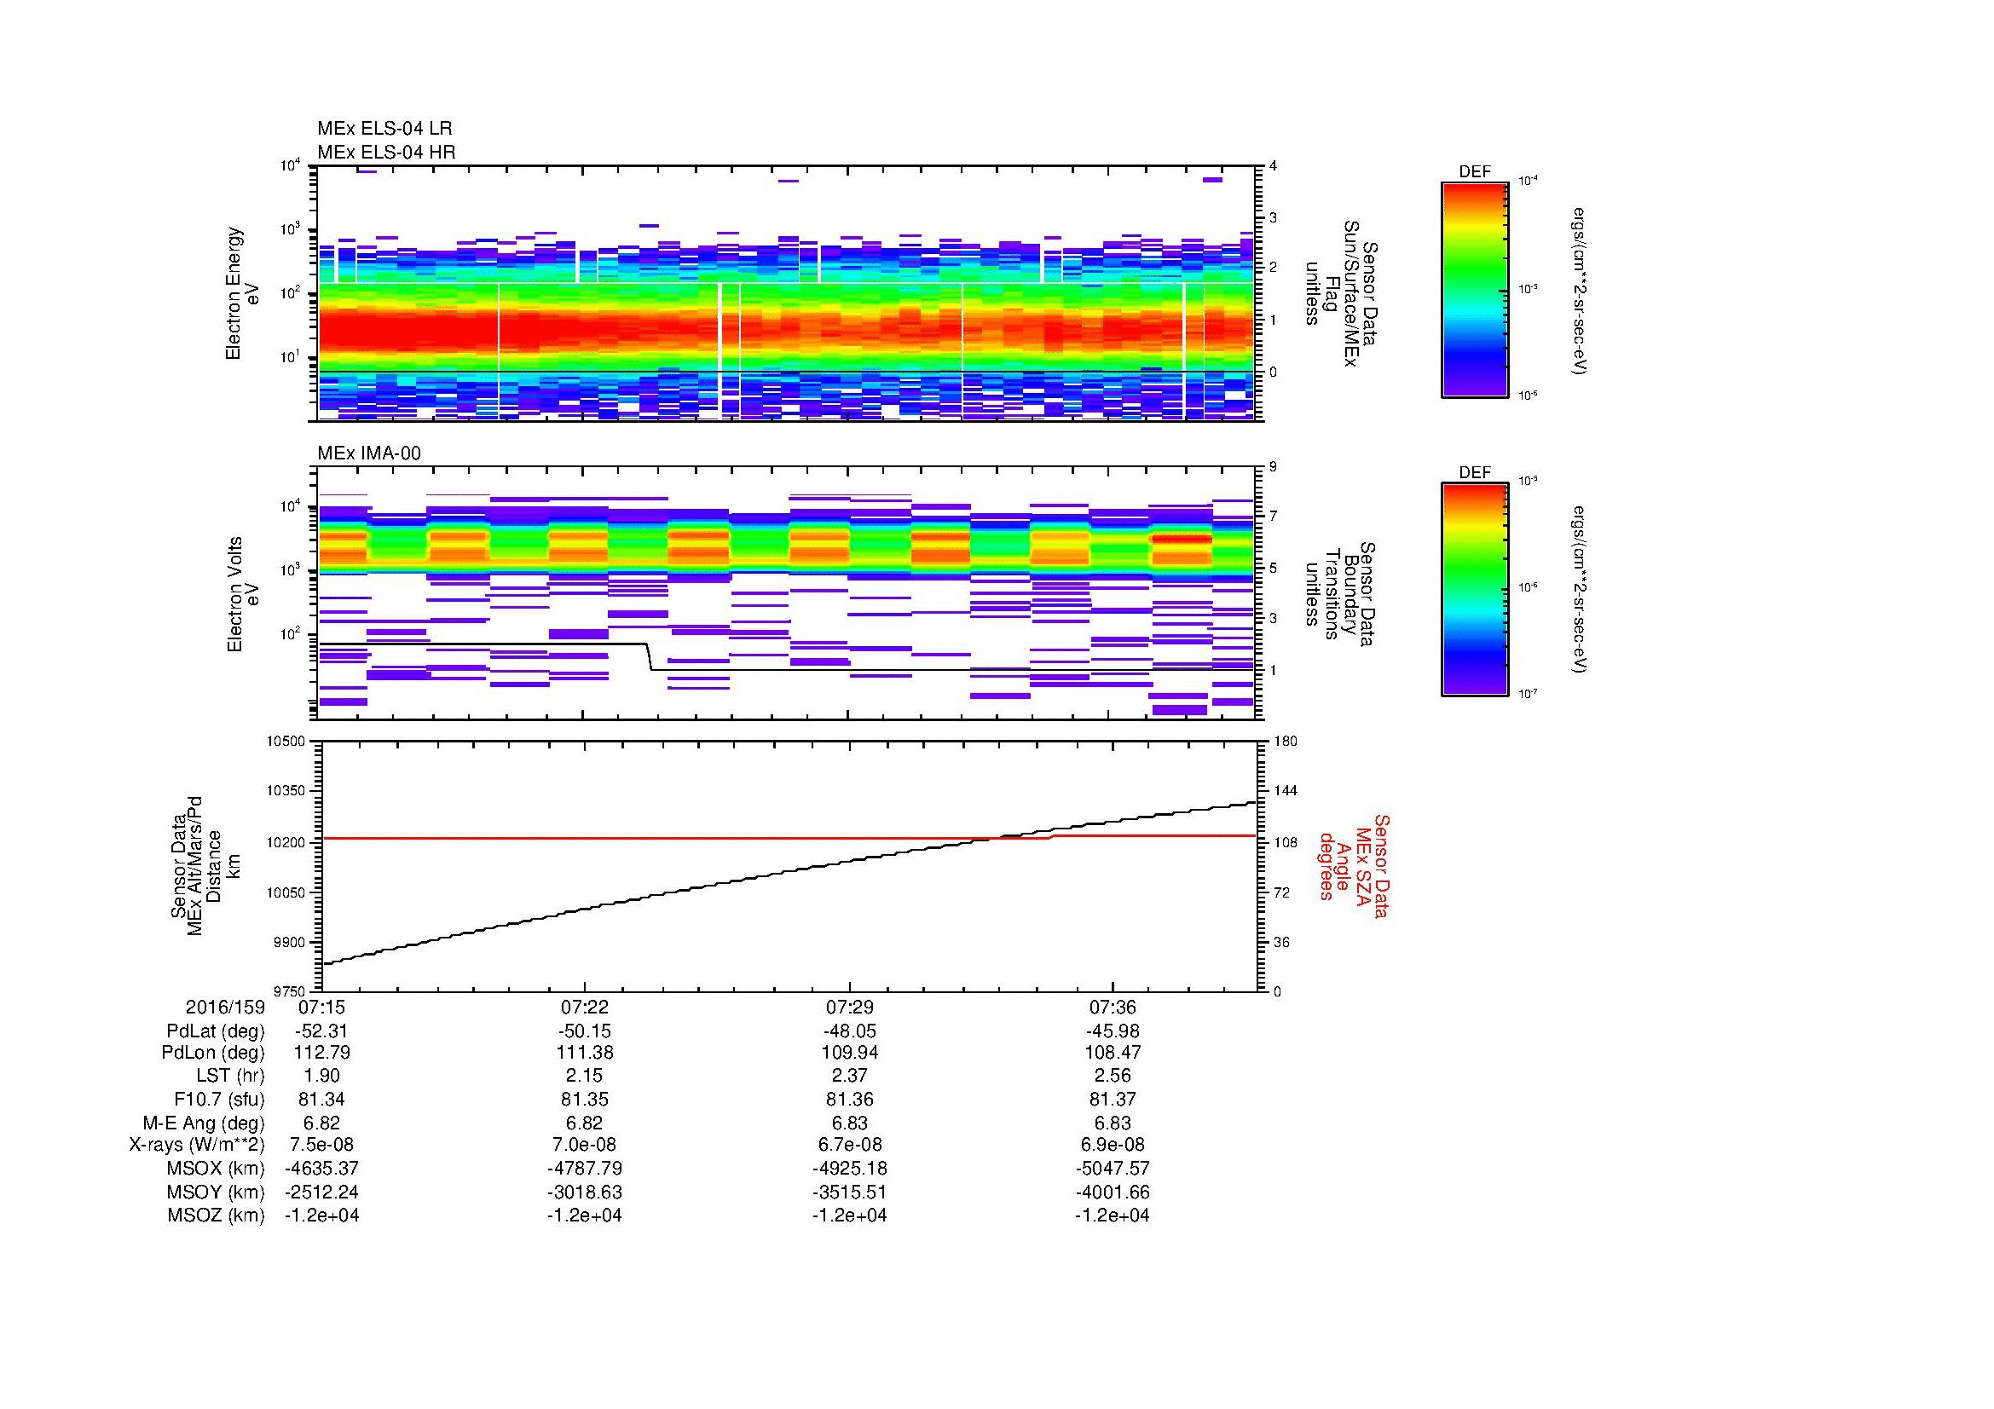The width and height of the screenshot is (1994, 1409).
Task: Click the PdLon value 112.79
Action: (x=321, y=1053)
